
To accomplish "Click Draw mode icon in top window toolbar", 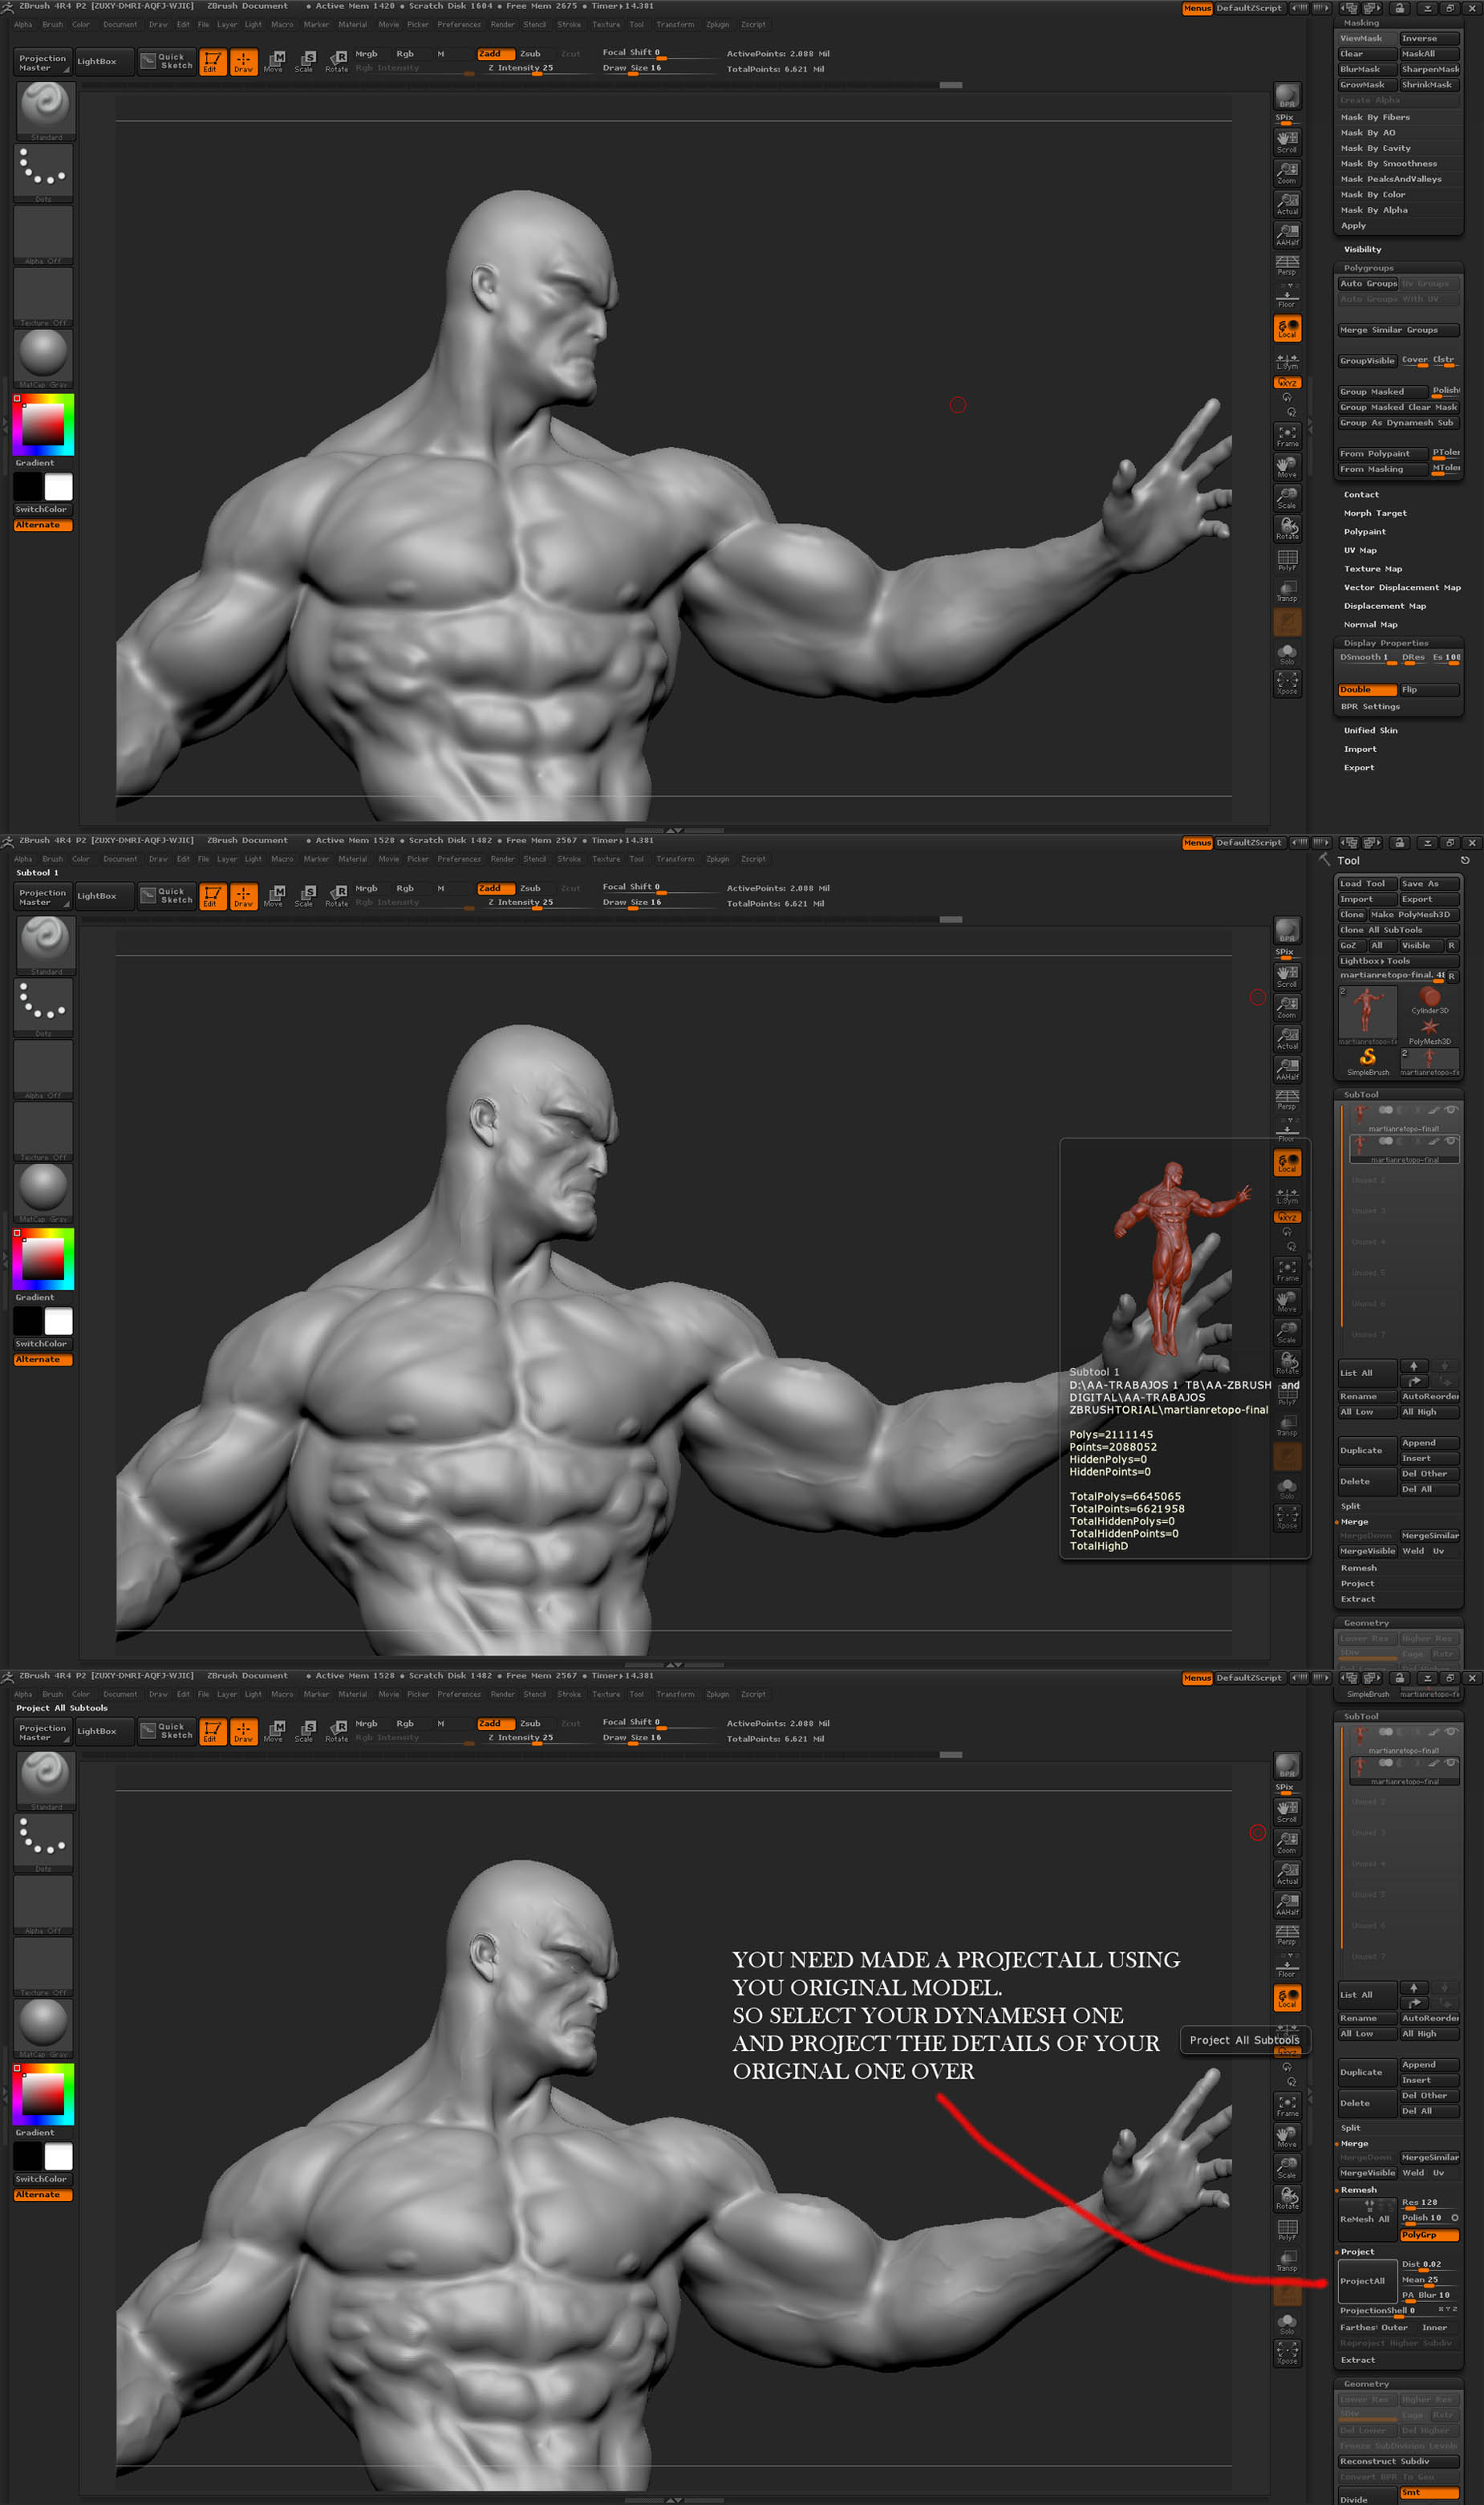I will pos(243,62).
